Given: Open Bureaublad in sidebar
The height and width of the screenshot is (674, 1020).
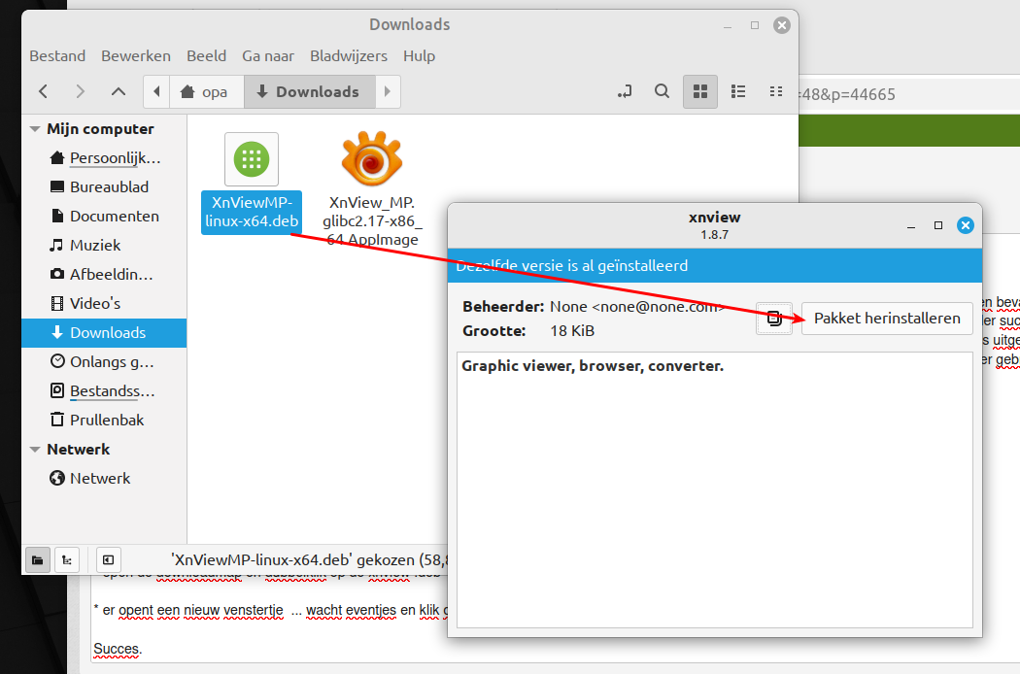Looking at the screenshot, I should [104, 187].
